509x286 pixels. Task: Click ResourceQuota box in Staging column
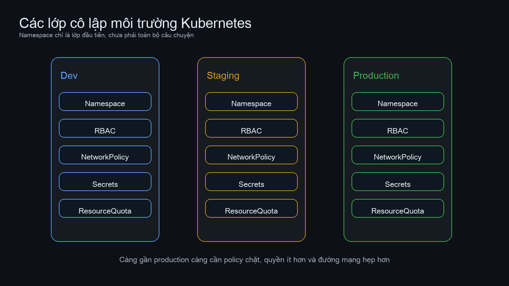click(251, 208)
